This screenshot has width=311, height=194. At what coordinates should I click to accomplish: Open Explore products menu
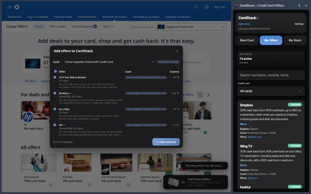[x=177, y=17]
